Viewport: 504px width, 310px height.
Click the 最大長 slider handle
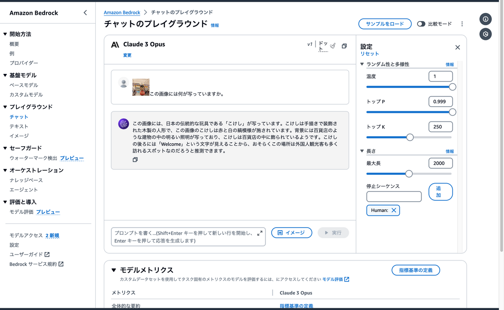pyautogui.click(x=409, y=173)
